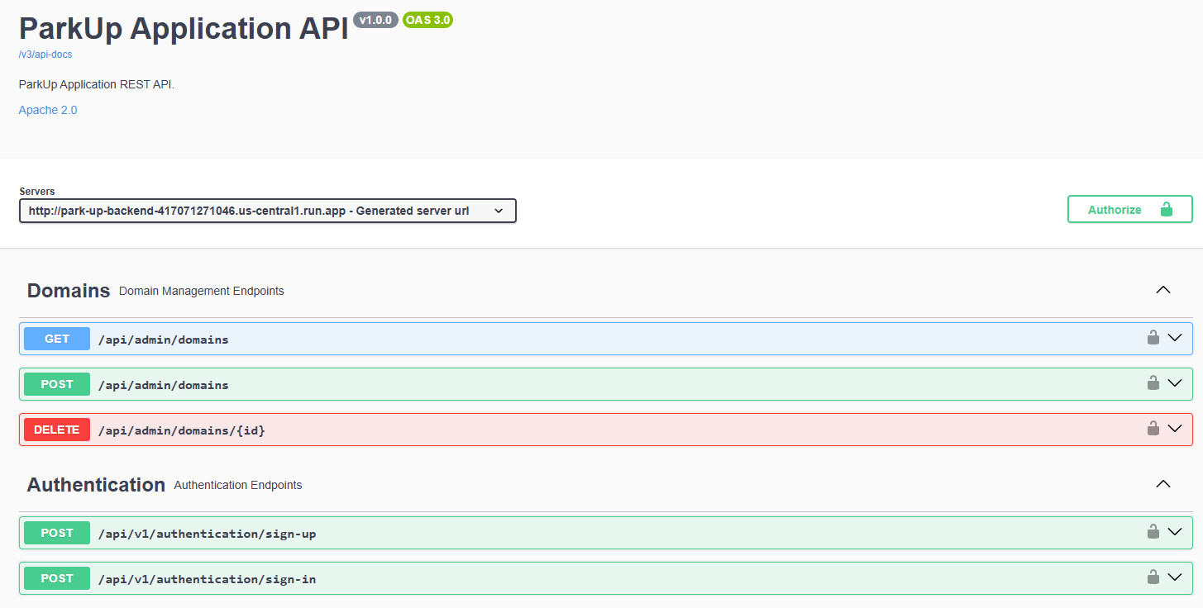Expand the sign-up endpoint chevron
Screen dimensions: 1203x608
1175,532
